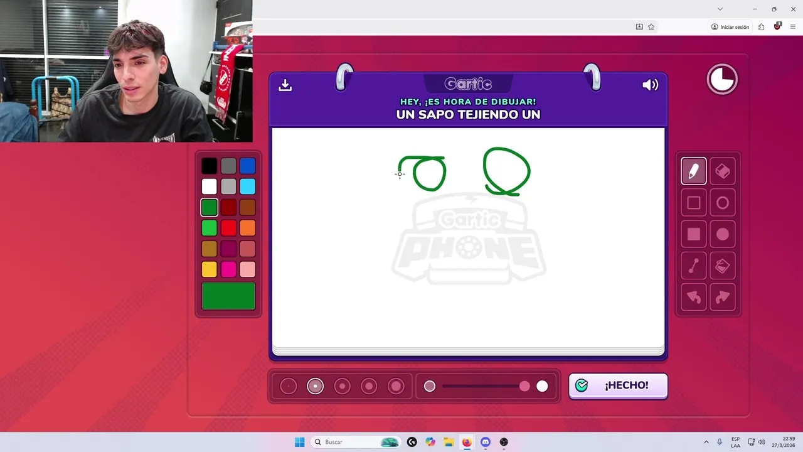803x452 pixels.
Task: Open the Logitech G app on taskbar
Action: tap(412, 442)
